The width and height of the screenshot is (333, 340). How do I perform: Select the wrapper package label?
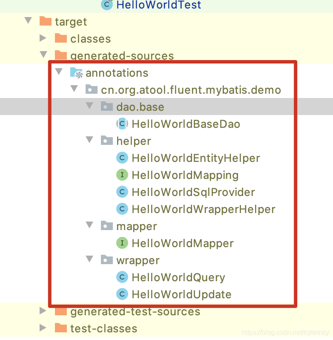tap(138, 261)
